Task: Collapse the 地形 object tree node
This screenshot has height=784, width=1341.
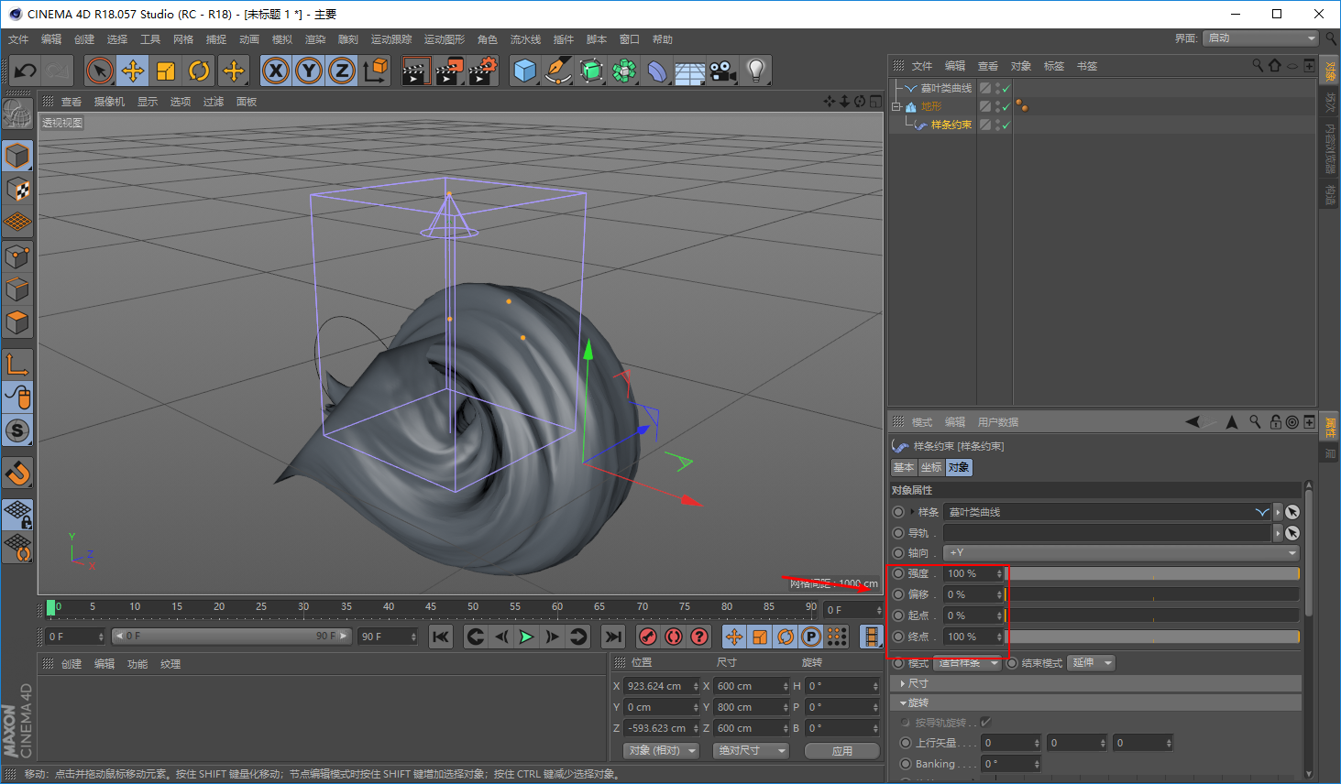Action: (896, 107)
